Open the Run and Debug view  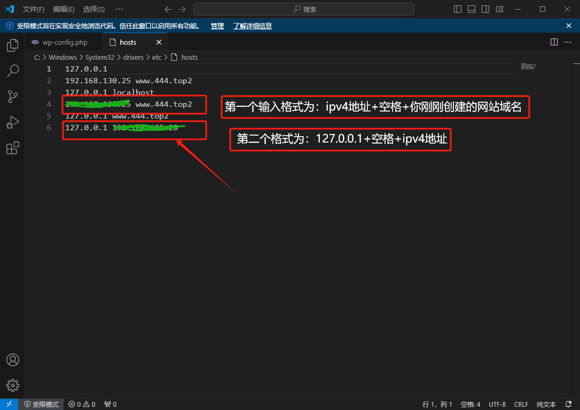(x=13, y=123)
